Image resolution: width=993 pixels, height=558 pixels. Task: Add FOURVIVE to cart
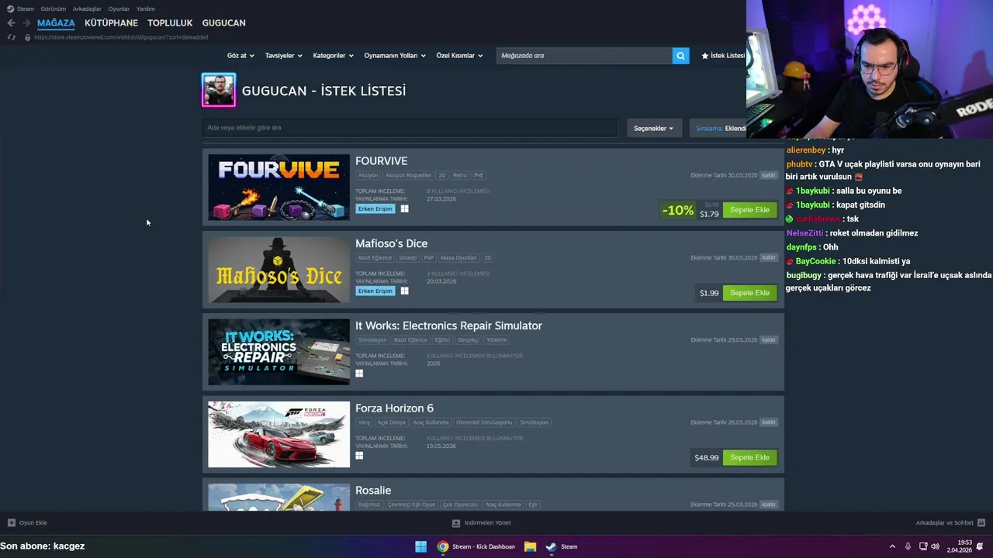coord(749,210)
